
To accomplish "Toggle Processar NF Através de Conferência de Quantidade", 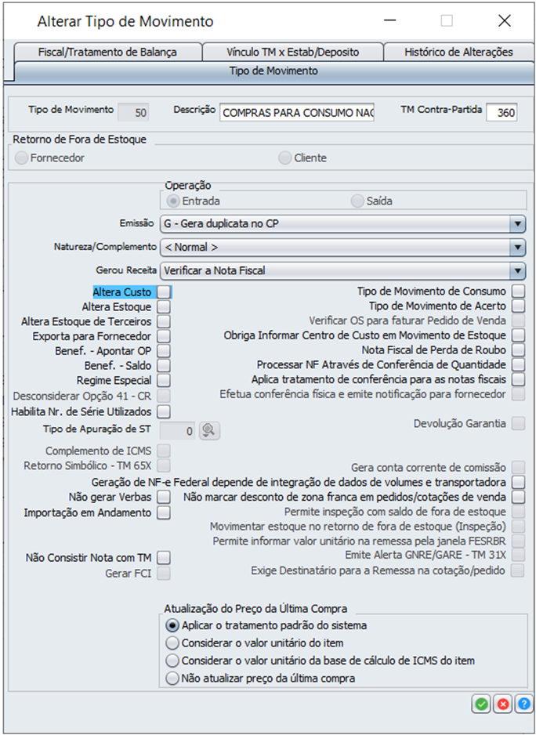I will pos(518,364).
